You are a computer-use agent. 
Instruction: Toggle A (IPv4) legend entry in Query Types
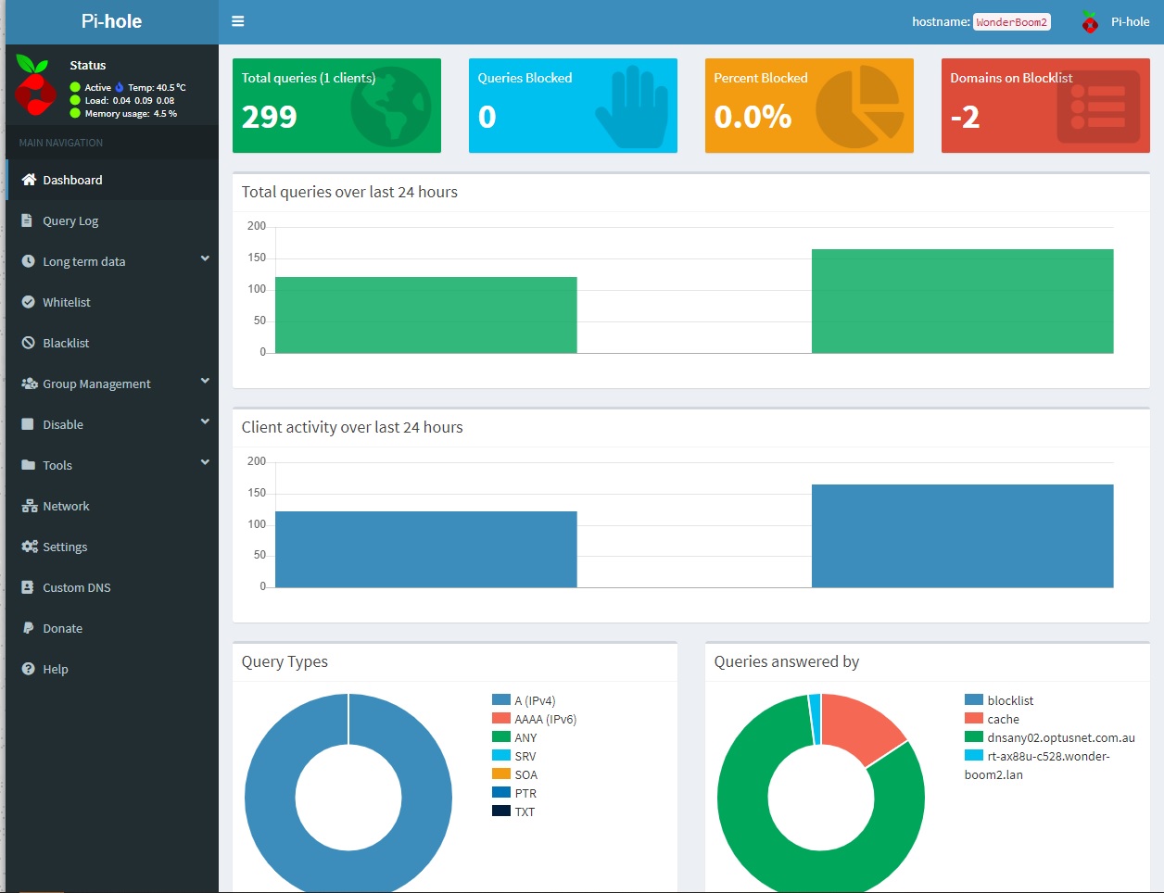(x=535, y=700)
